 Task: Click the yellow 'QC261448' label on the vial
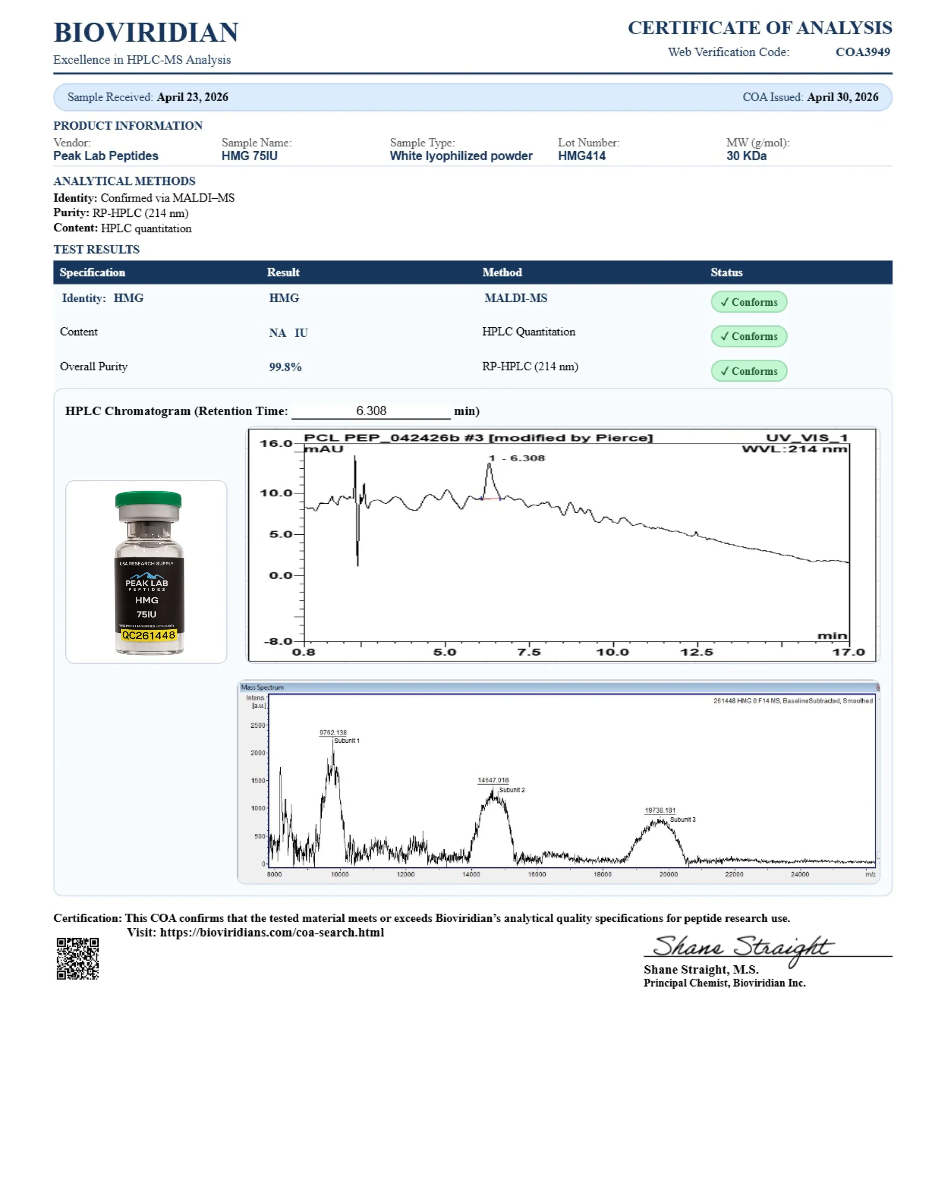(x=148, y=635)
